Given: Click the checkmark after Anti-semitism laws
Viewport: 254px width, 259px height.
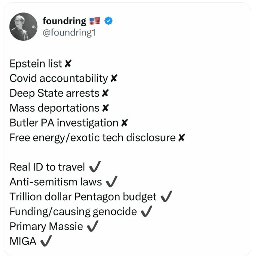Looking at the screenshot, I should pos(112,182).
